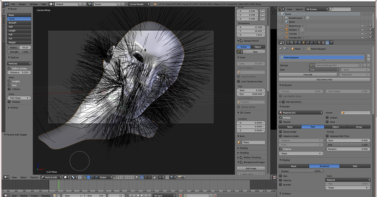The width and height of the screenshot is (377, 197).
Task: Open the Render properties tab icon
Action: 288,43
